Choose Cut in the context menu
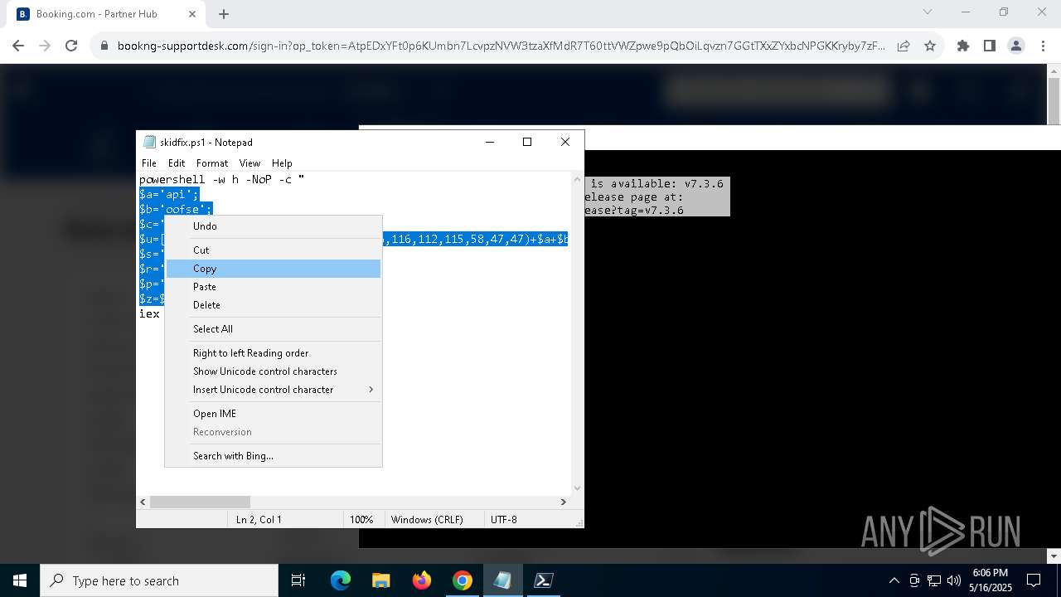Viewport: 1061px width, 597px height. 274,250
